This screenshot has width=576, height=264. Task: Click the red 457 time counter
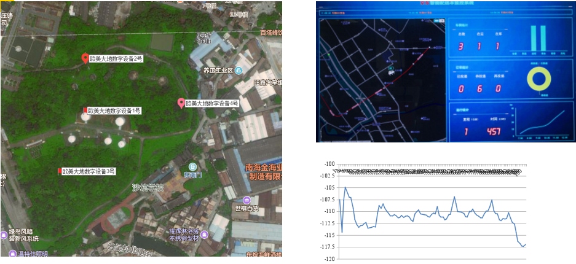pos(494,131)
